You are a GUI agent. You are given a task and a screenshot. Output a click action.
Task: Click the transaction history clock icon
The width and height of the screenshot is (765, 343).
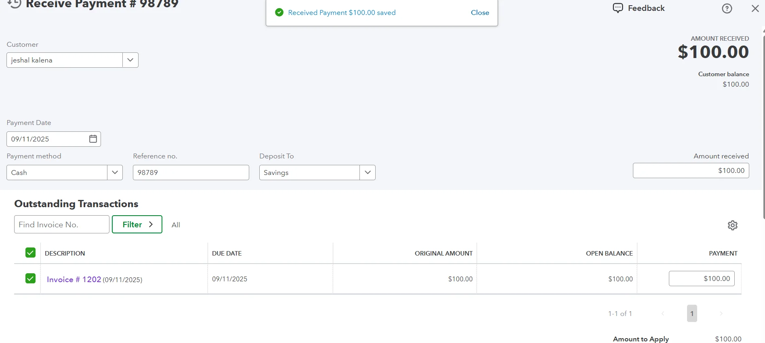coord(15,3)
